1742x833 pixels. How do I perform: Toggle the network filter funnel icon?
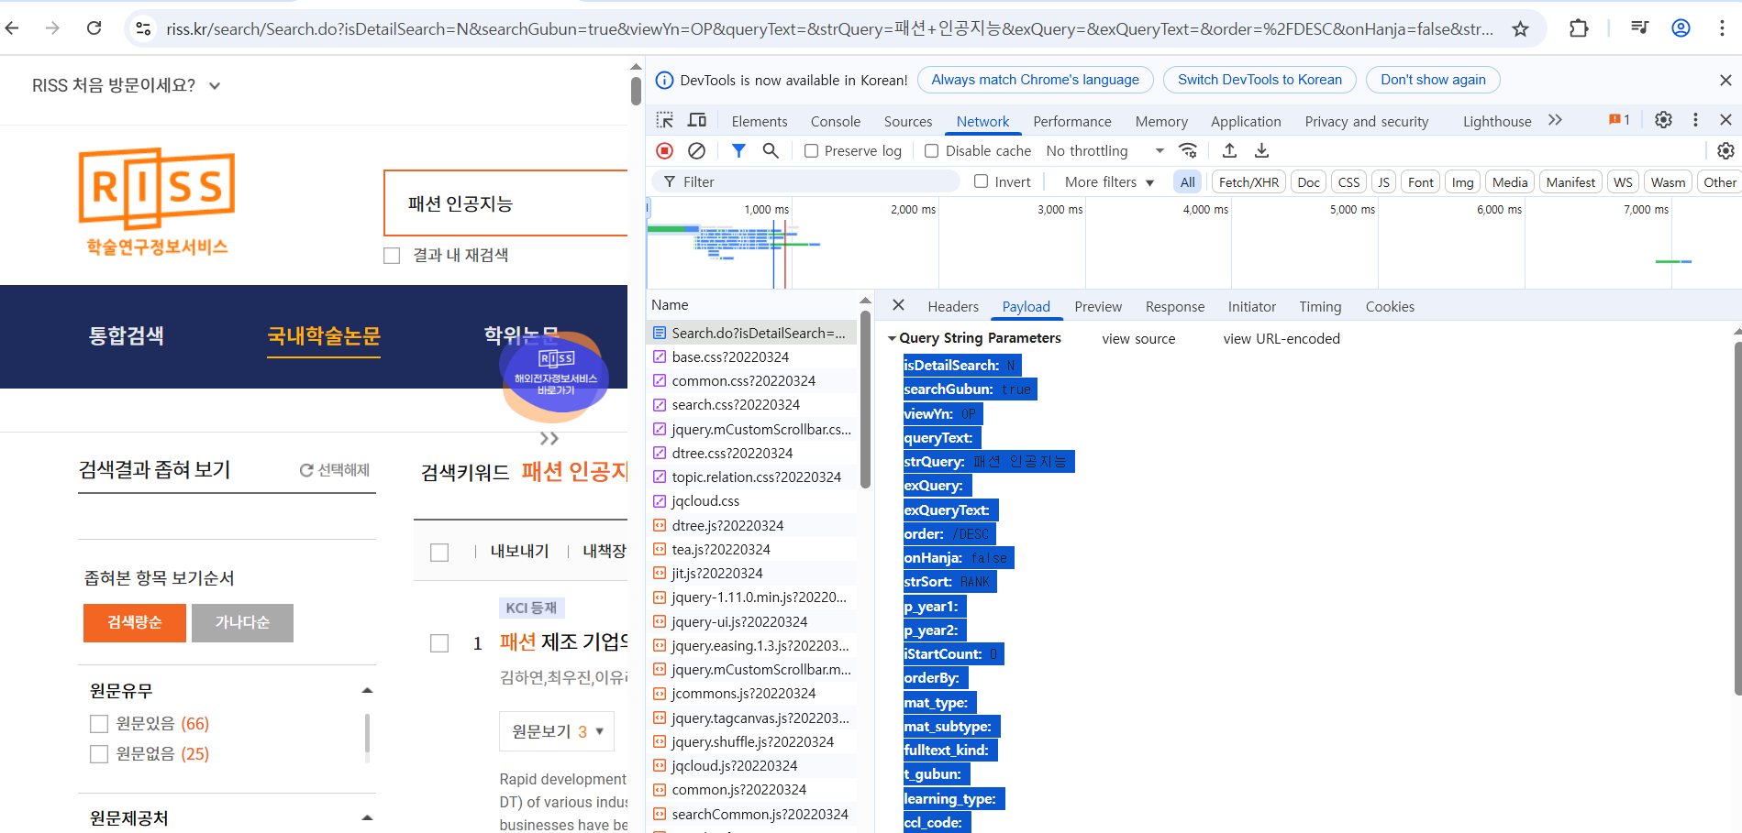point(738,150)
